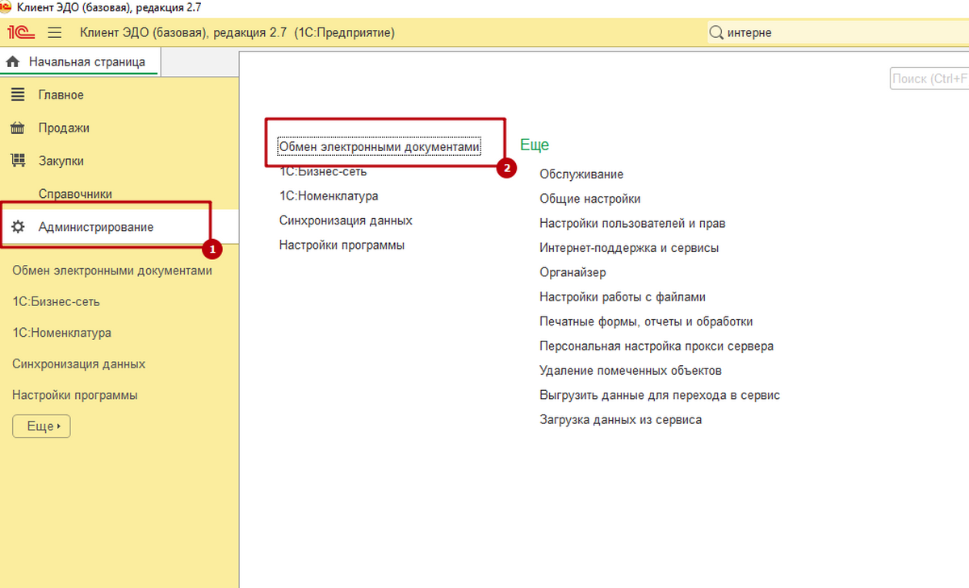
Task: Open Общие настройки link
Action: point(590,199)
